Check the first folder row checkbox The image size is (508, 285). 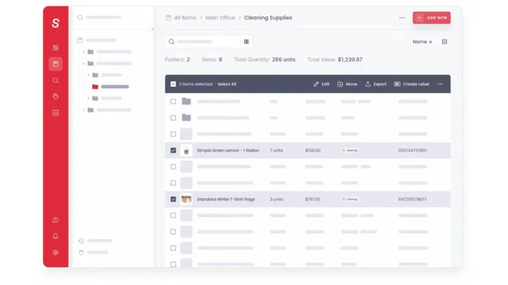[173, 101]
